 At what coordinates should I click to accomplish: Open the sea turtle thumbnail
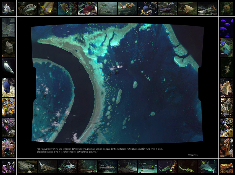click(x=127, y=8)
